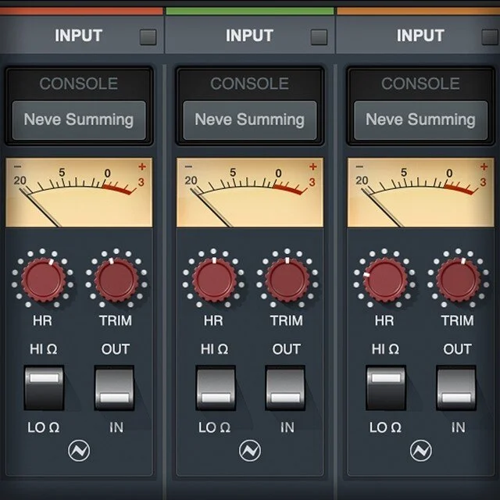Click the INPUT header of the green channel
Image resolution: width=500 pixels, height=500 pixels.
pos(249,35)
